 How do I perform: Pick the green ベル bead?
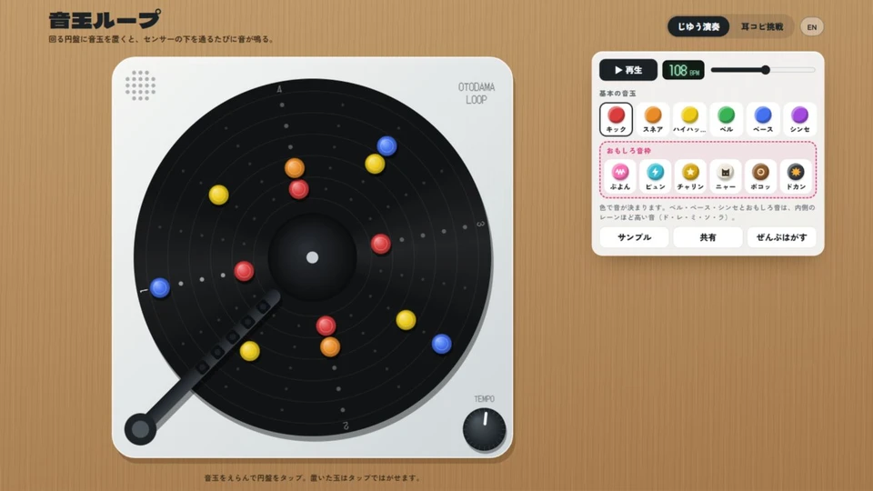click(x=726, y=119)
